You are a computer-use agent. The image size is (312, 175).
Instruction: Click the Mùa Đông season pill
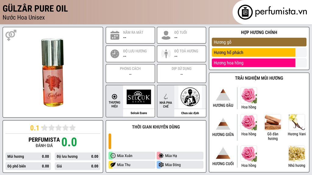click(x=180, y=165)
